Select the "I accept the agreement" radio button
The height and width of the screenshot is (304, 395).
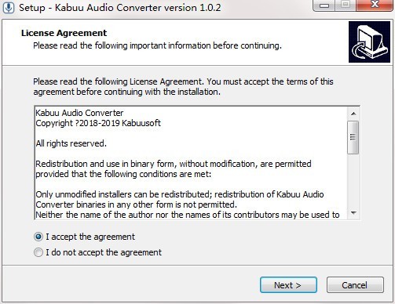(38, 237)
